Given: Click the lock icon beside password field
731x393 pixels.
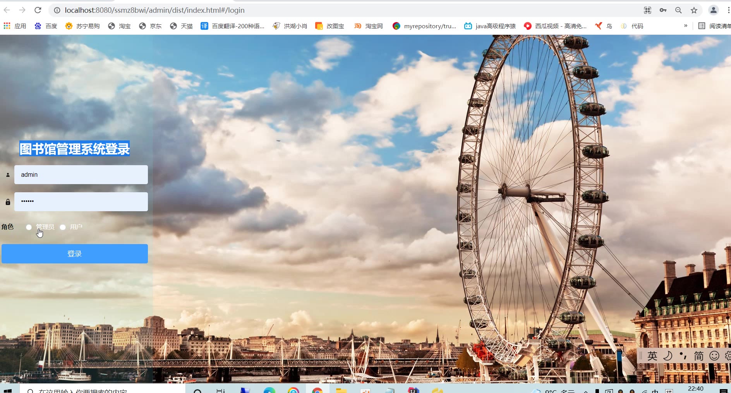Looking at the screenshot, I should [8, 202].
